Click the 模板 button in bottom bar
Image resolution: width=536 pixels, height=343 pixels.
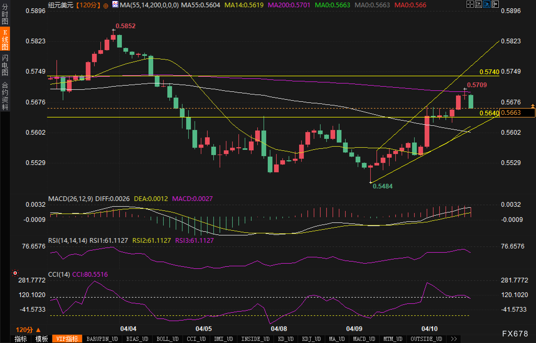click(42, 339)
